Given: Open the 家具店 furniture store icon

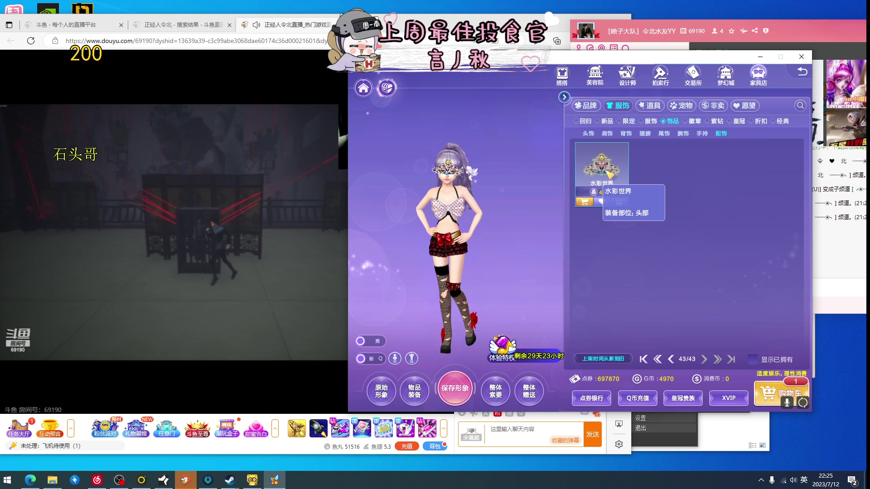Looking at the screenshot, I should click(x=758, y=76).
